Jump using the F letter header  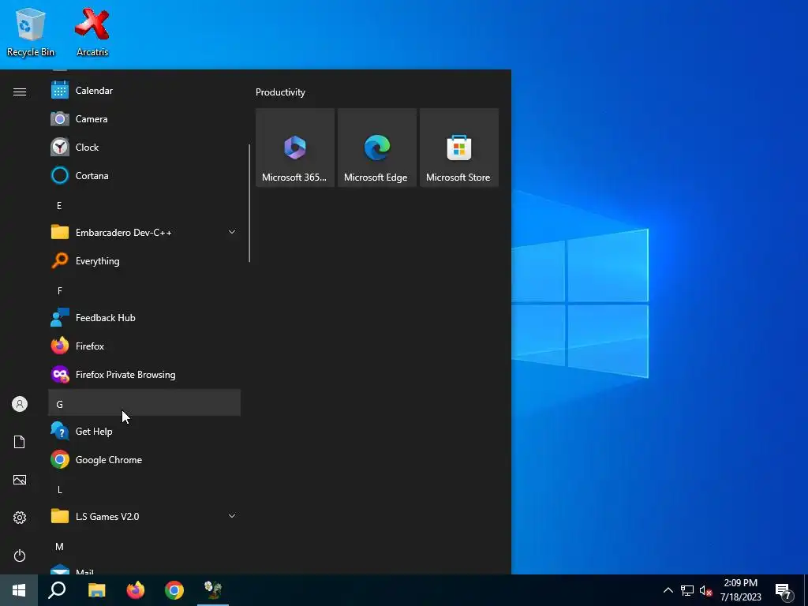pos(144,290)
